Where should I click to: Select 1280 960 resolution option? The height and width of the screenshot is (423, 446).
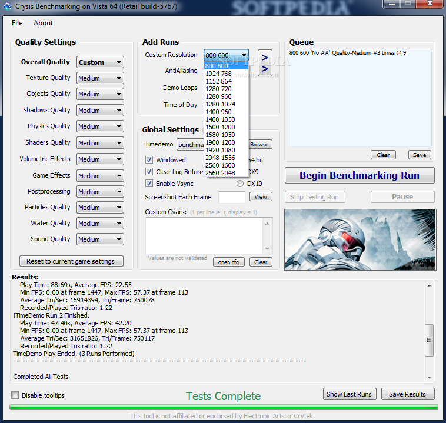(x=226, y=96)
